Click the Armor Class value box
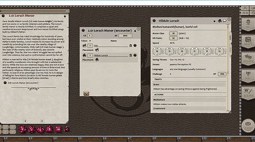Screen dimensions: 255x142 (x=174, y=33)
